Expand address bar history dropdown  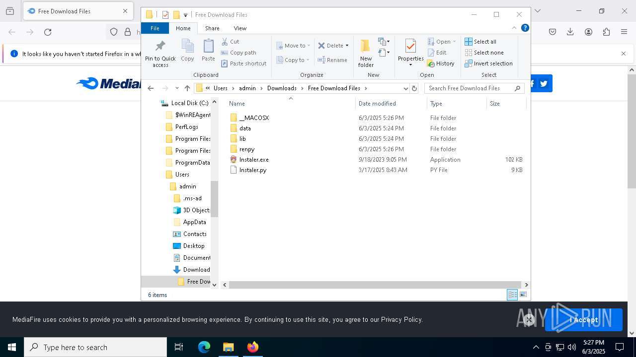(405, 88)
